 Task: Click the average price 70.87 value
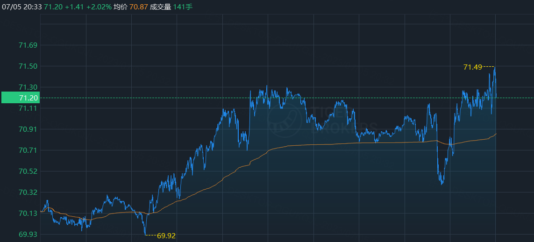(139, 7)
